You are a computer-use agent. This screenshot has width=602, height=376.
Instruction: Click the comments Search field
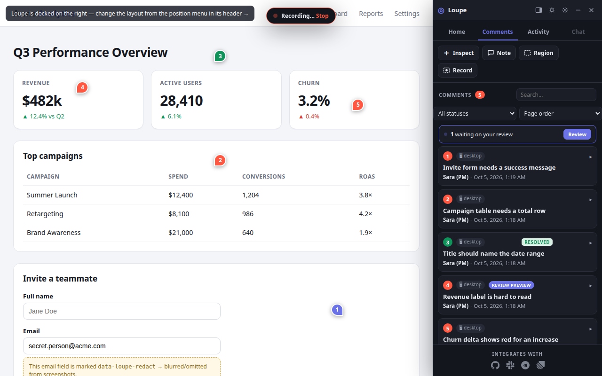point(556,94)
